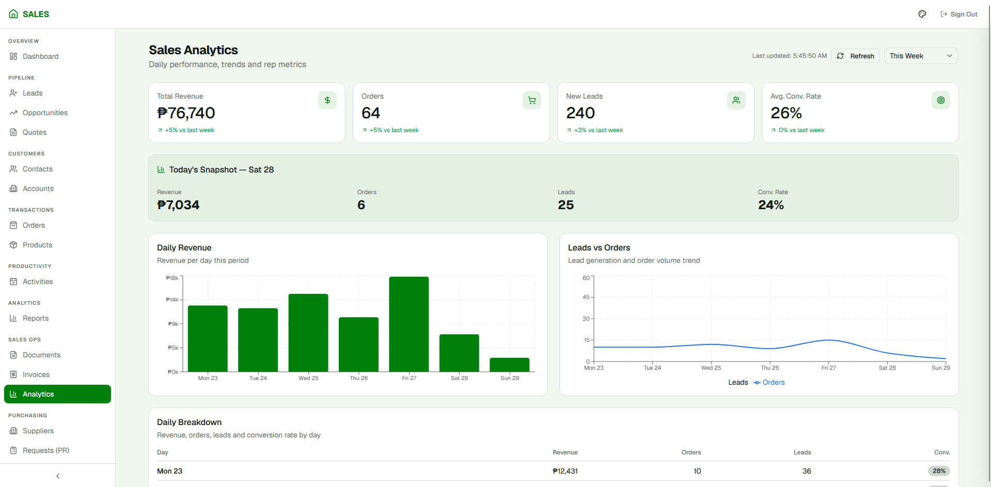Collapse the sidebar with the chevron
The height and width of the screenshot is (487, 991).
pyautogui.click(x=58, y=476)
